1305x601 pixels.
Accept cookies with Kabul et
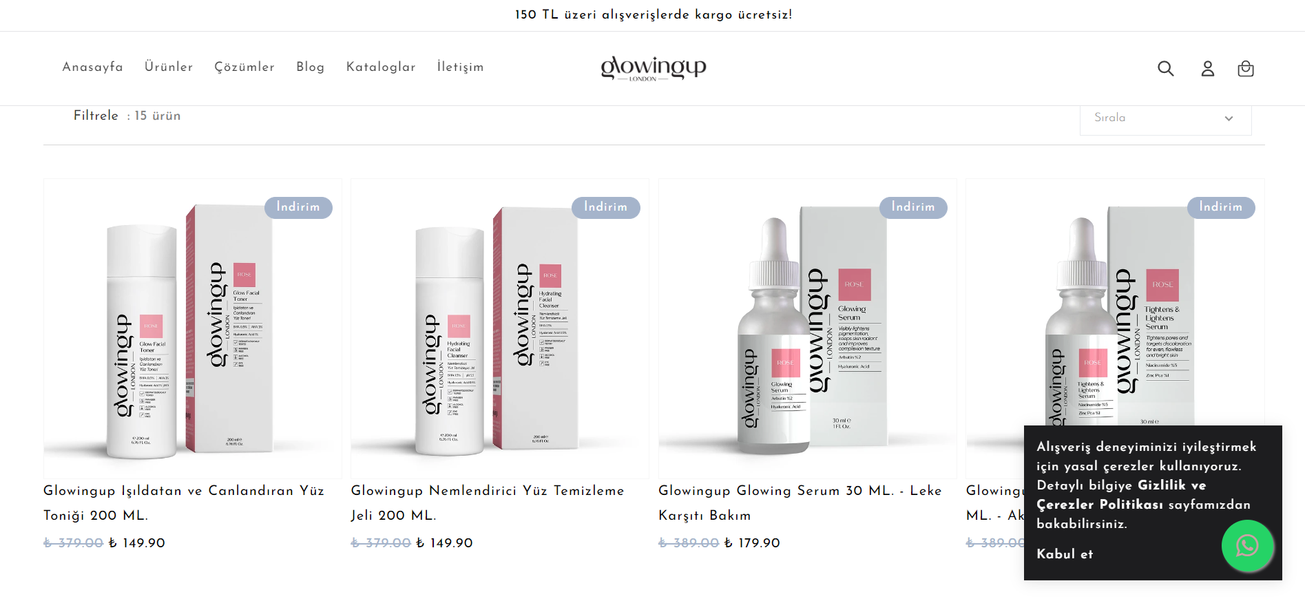[1065, 554]
